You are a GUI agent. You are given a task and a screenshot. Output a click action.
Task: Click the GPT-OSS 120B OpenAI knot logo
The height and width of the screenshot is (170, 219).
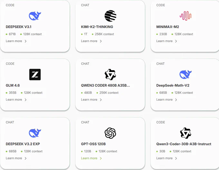point(110,133)
